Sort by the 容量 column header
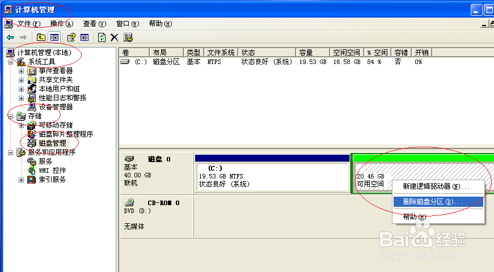 (x=313, y=53)
